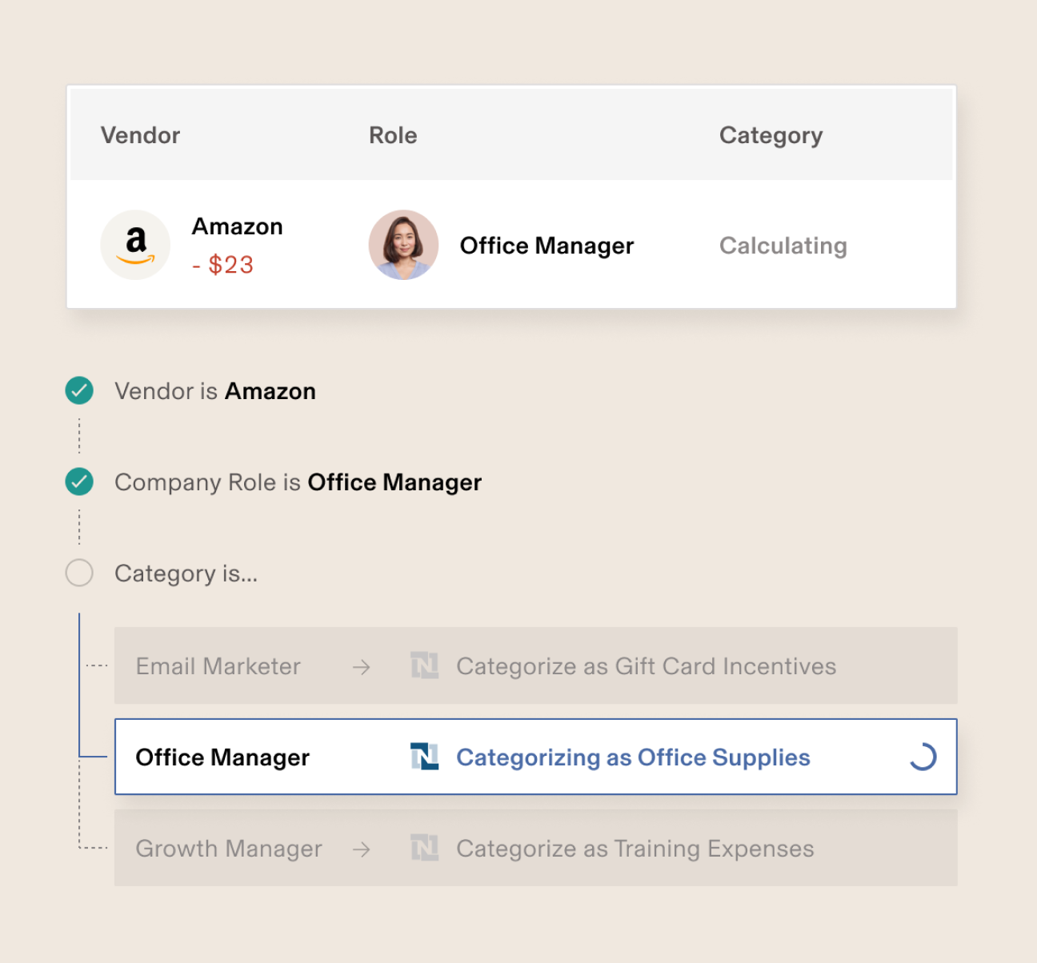Image resolution: width=1037 pixels, height=963 pixels.
Task: Click Office Manager in the table row
Action: [547, 246]
